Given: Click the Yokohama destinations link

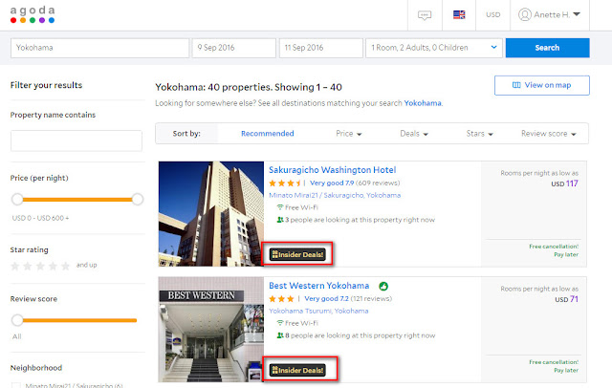Looking at the screenshot, I should click(423, 103).
